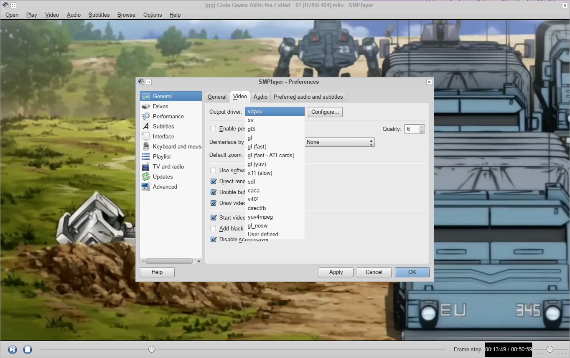Choose yuv4mpeg output driver
This screenshot has width=570, height=358.
[275, 217]
